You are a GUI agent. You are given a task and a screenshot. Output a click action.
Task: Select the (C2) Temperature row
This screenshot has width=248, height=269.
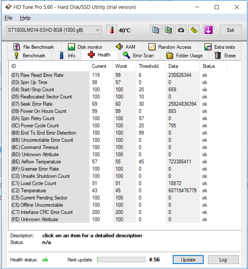point(119,191)
